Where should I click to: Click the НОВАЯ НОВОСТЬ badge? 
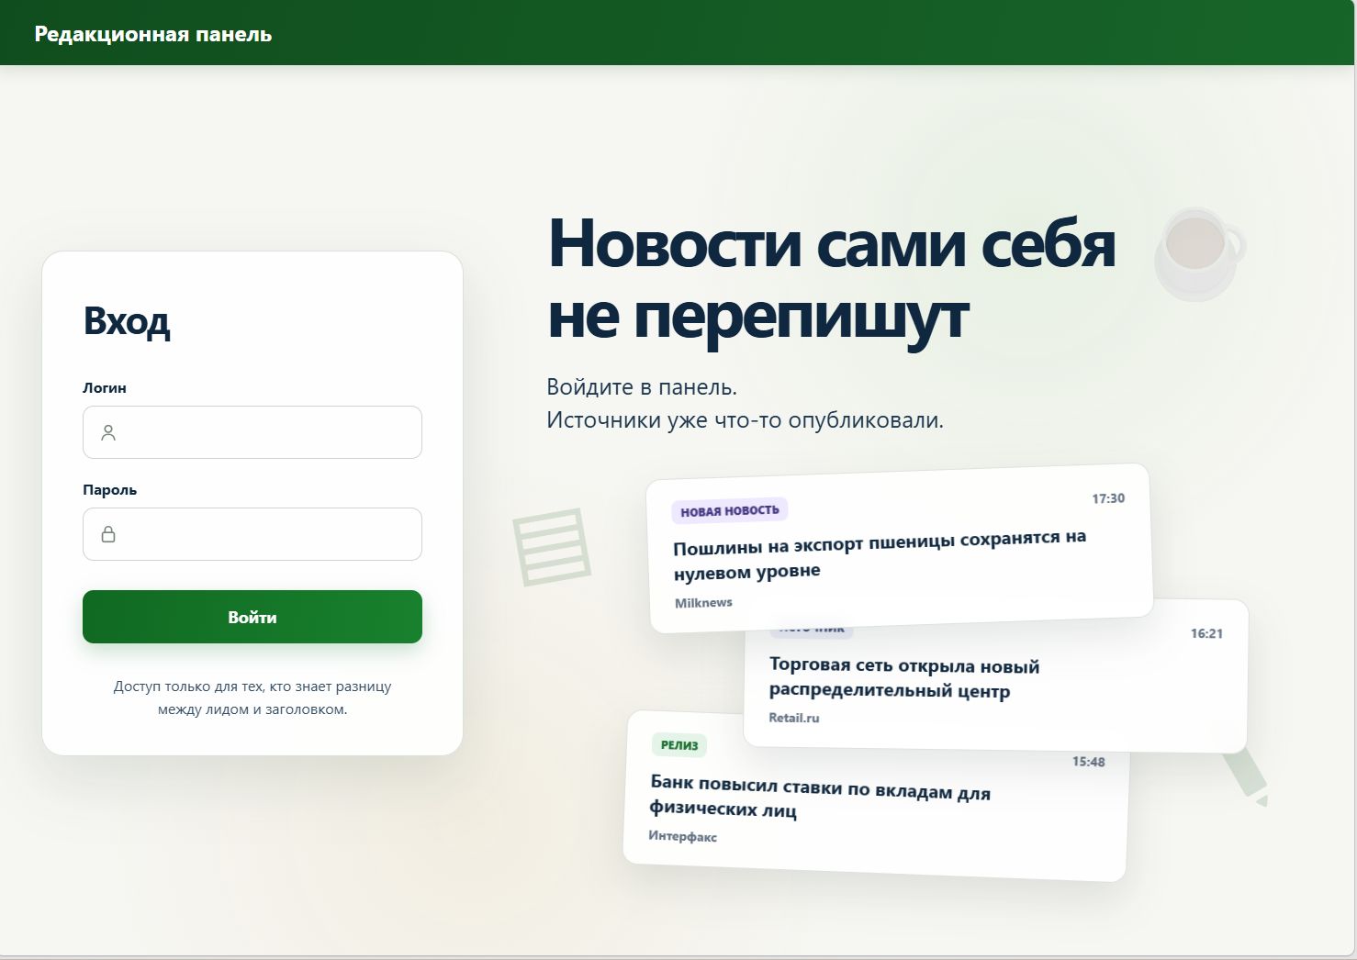[x=730, y=511]
